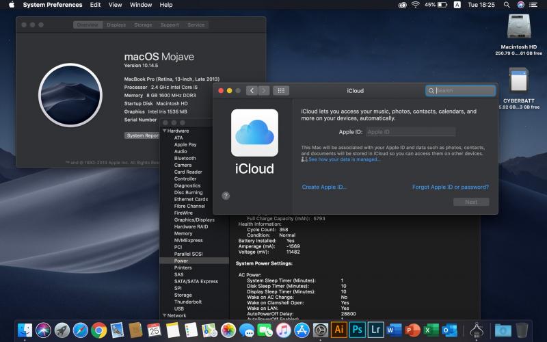This screenshot has width=547, height=342.
Task: Open Spotlight search in menu bar
Action: 507,5
